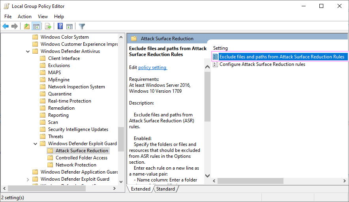Screen dimensions: 349x202
Task: Click the folder icon next to Quarantine
Action: pos(43,94)
